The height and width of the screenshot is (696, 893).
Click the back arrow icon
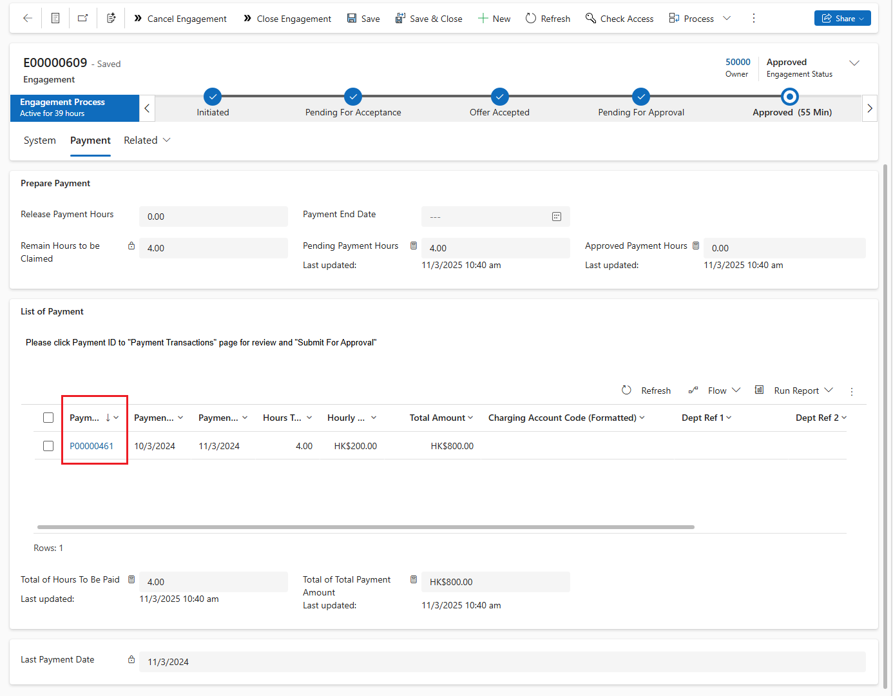point(28,19)
